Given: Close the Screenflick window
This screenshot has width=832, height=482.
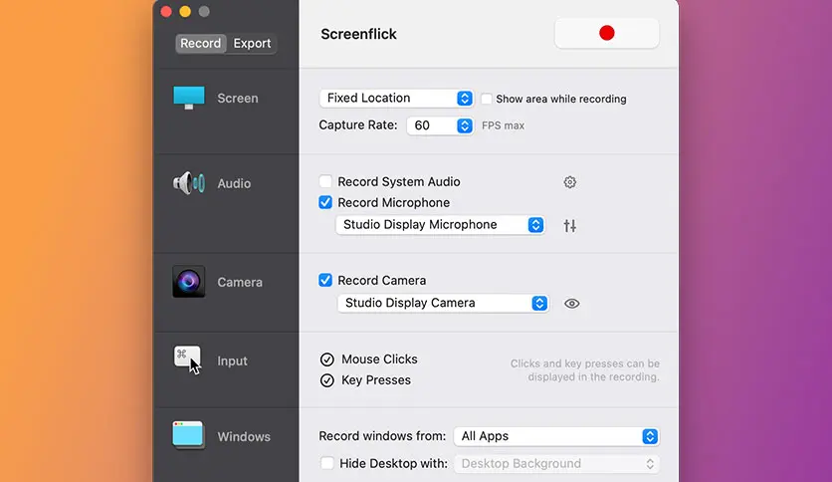Looking at the screenshot, I should tap(166, 11).
